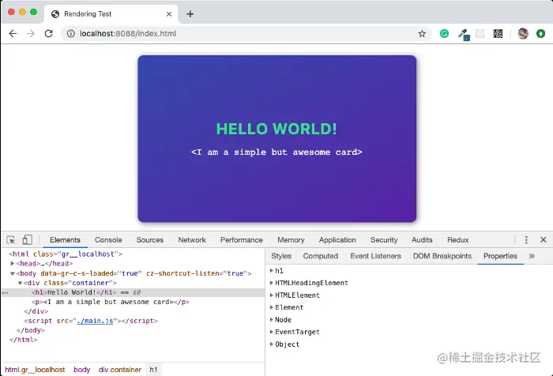Select the closing </body> tag line

point(31,330)
